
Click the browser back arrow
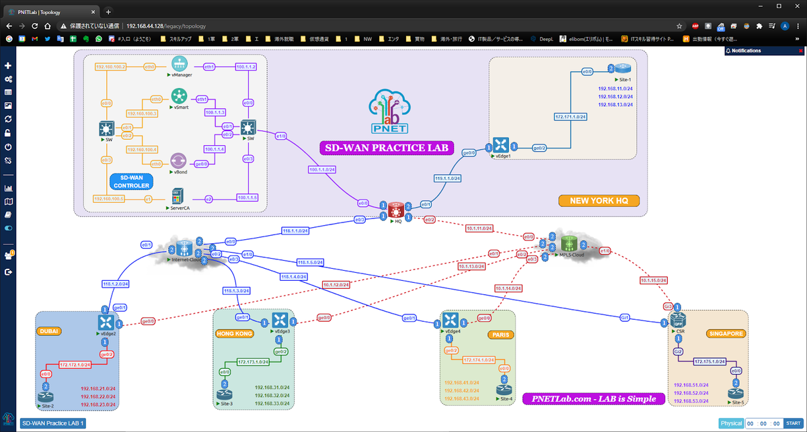click(9, 26)
